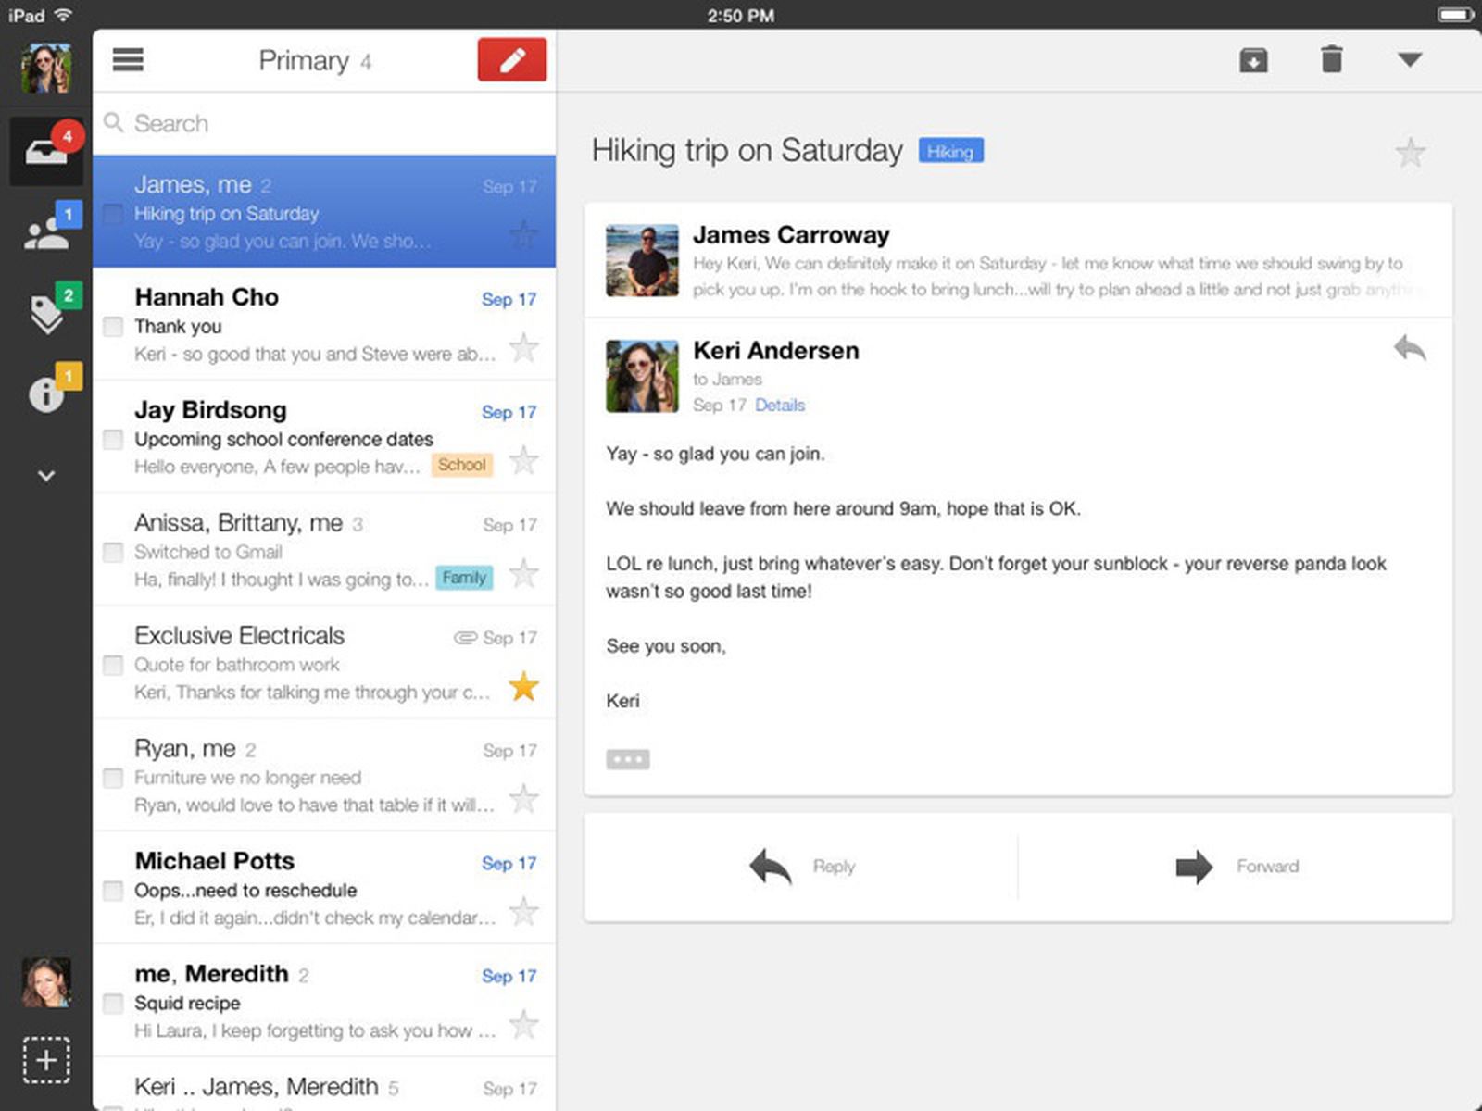Click the Search field
This screenshot has height=1111, width=1482.
click(278, 123)
